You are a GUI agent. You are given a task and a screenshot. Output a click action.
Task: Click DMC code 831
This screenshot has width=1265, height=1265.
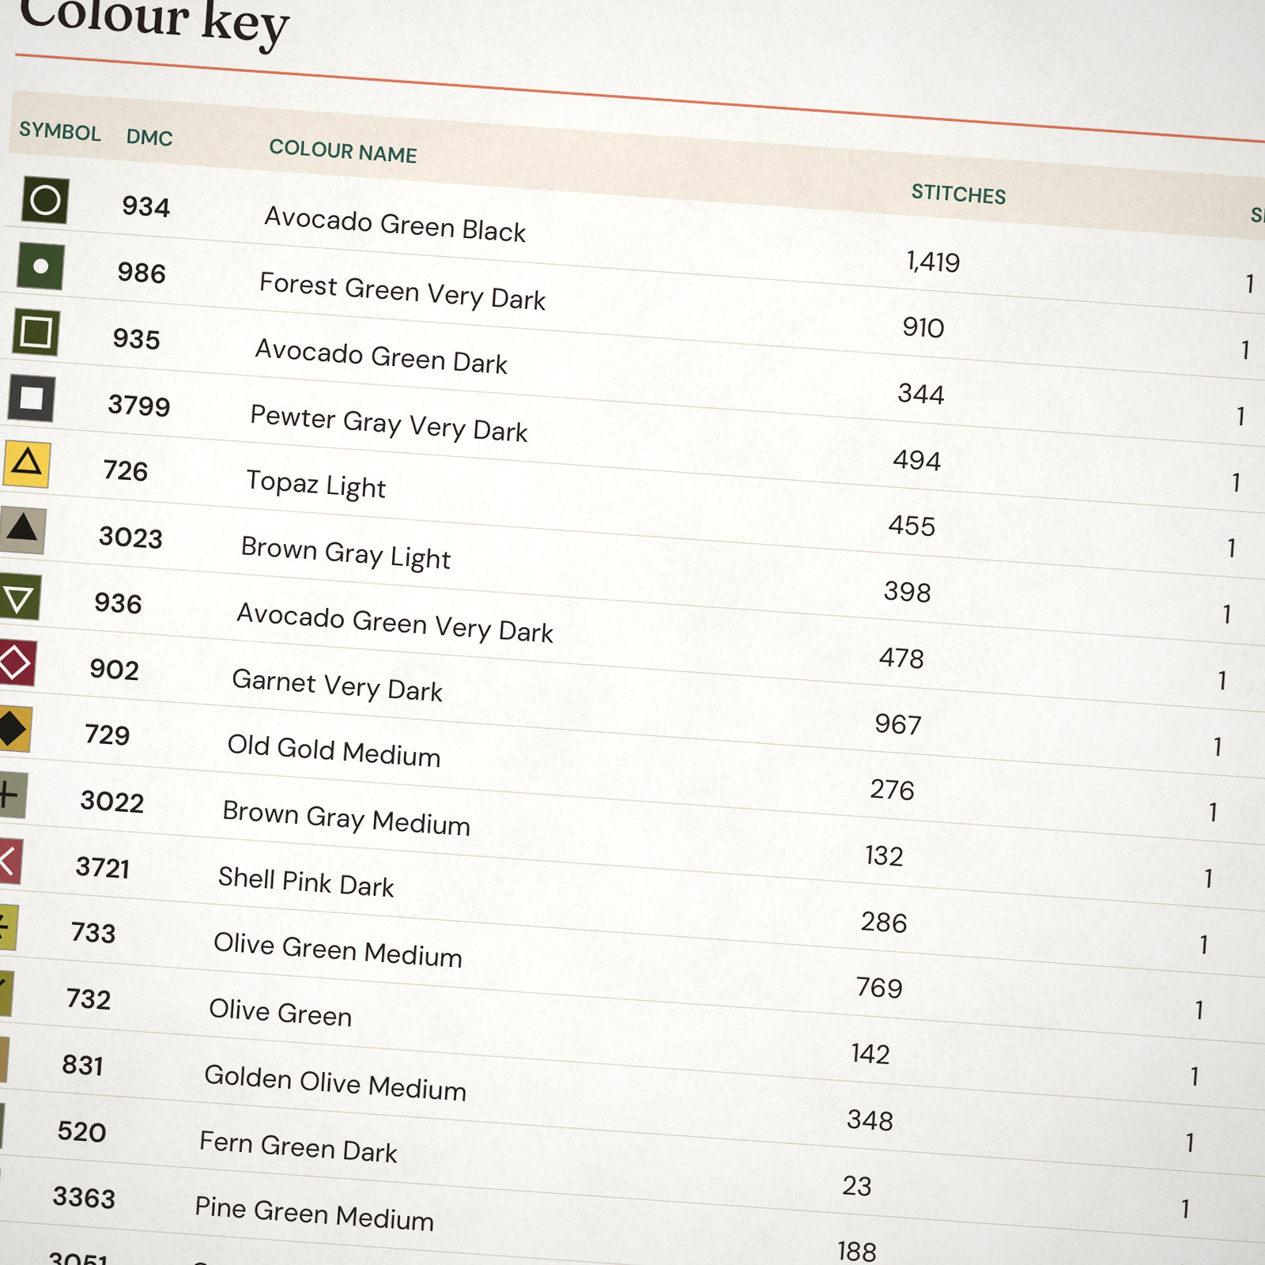(x=83, y=1065)
